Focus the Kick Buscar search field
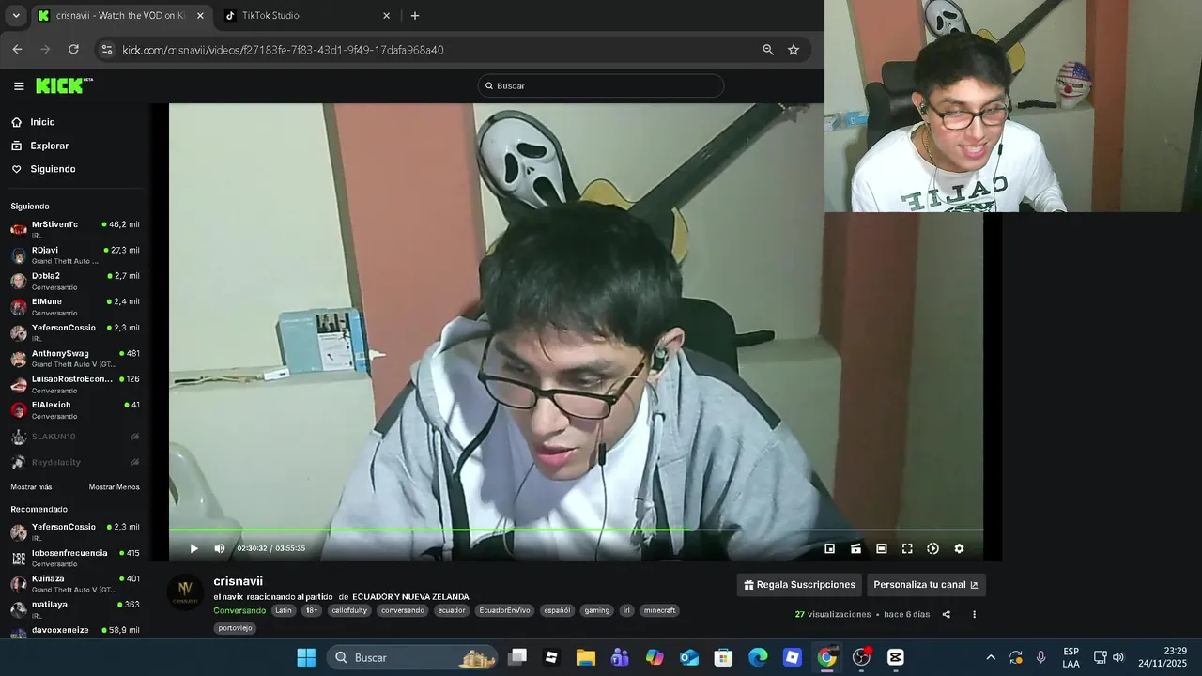Screen dimensions: 1202x676 601,85
